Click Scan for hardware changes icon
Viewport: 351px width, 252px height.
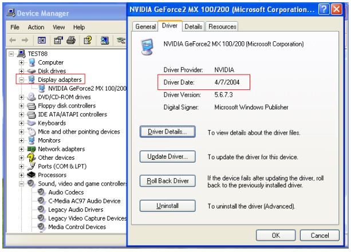[x=105, y=40]
